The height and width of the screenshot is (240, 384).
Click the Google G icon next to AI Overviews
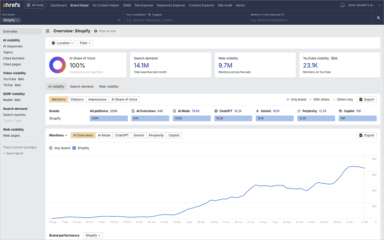(x=133, y=111)
